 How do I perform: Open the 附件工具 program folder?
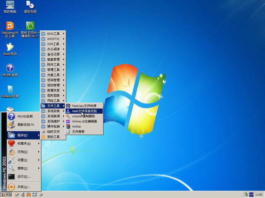[x=53, y=64]
